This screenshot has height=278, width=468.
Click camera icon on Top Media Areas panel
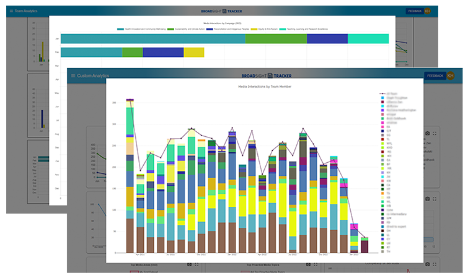tap(189, 264)
